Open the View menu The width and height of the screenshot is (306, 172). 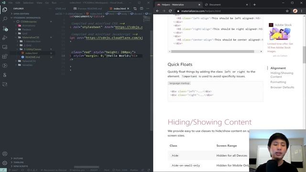pos(39,3)
